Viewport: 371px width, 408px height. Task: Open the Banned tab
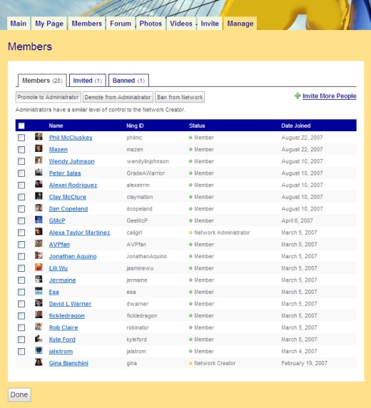coord(128,81)
